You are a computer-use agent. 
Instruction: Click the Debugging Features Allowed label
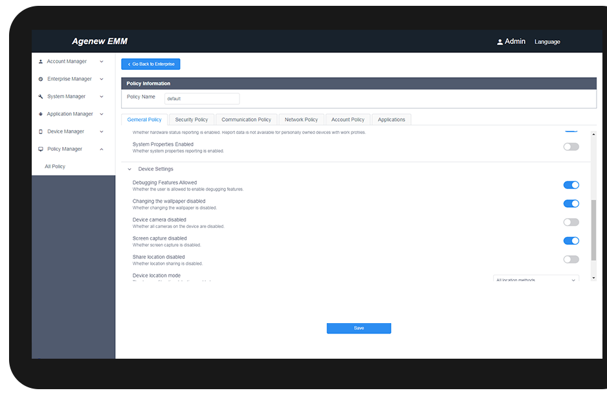164,183
